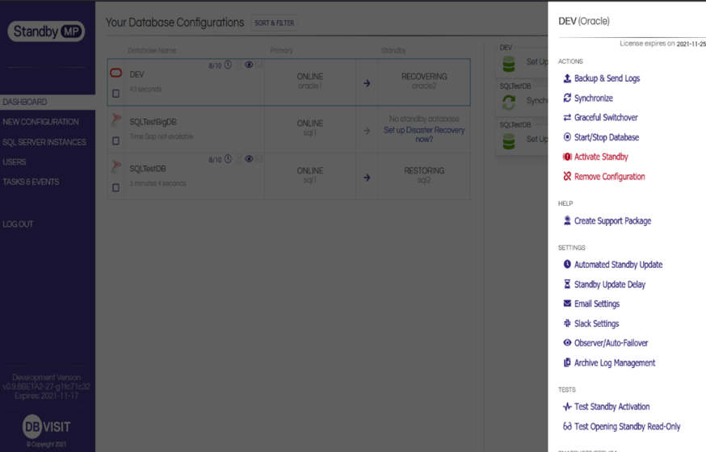The image size is (706, 452).
Task: Click the Archive Log Management link
Action: coord(615,362)
